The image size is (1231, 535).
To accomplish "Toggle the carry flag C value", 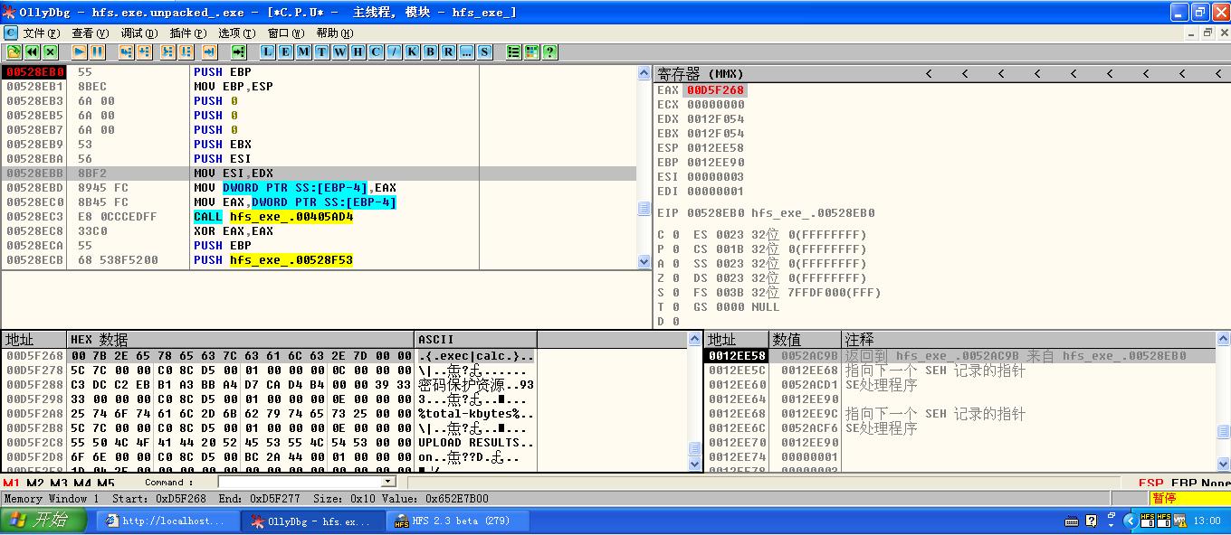I will point(675,235).
